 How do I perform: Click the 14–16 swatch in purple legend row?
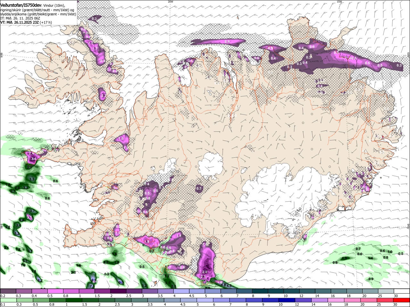click(323, 291)
